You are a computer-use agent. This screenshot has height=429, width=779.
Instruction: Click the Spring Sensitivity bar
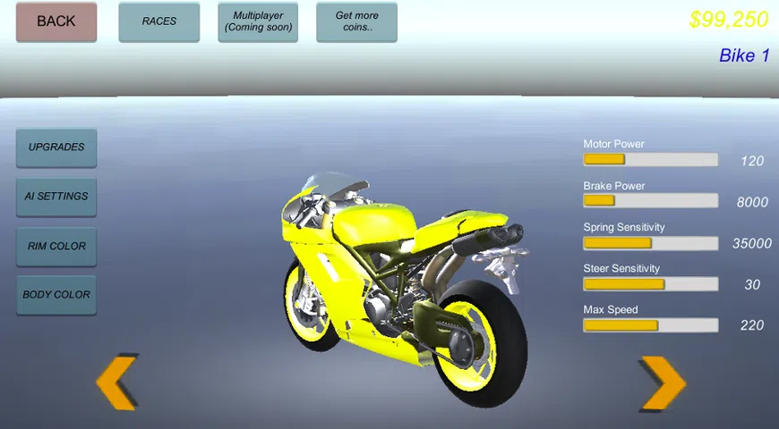pos(650,243)
